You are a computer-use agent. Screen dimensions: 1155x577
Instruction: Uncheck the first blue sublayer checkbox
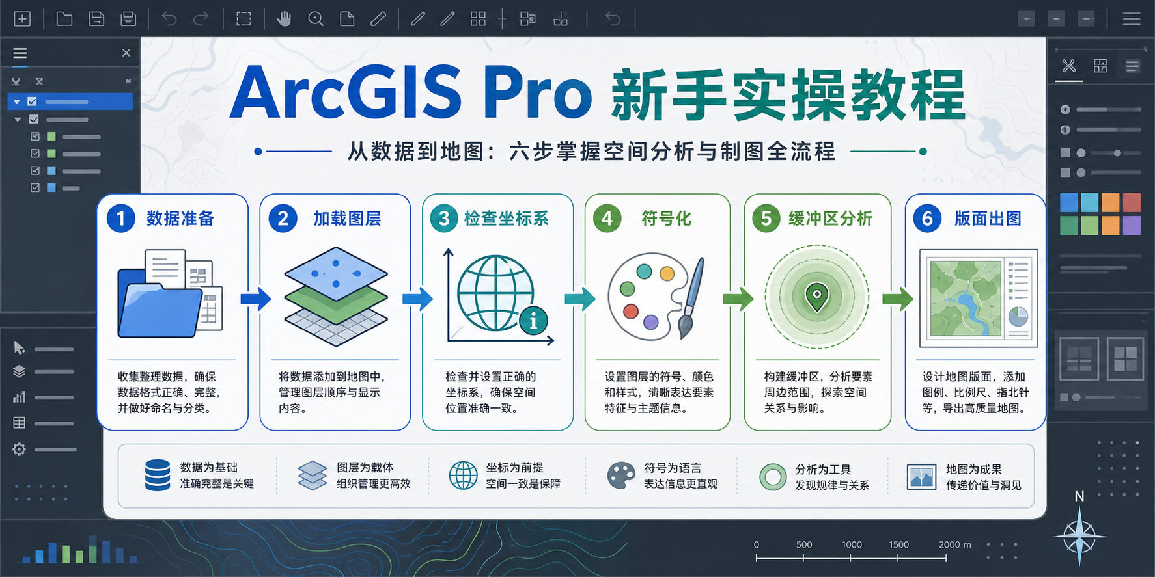[x=35, y=170]
